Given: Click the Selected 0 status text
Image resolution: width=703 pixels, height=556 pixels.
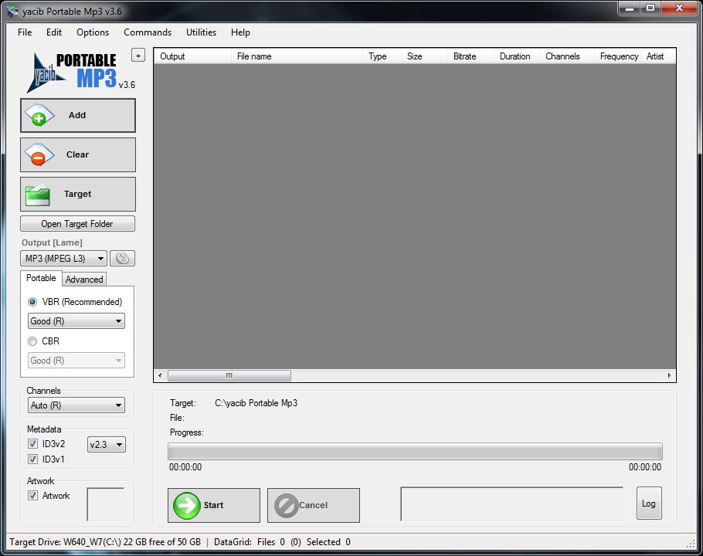Looking at the screenshot, I should pyautogui.click(x=328, y=542).
